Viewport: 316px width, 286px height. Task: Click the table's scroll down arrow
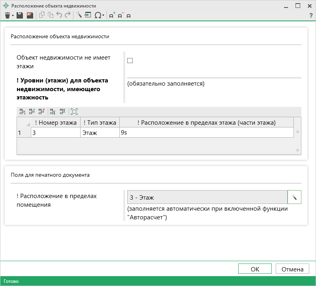click(x=297, y=150)
